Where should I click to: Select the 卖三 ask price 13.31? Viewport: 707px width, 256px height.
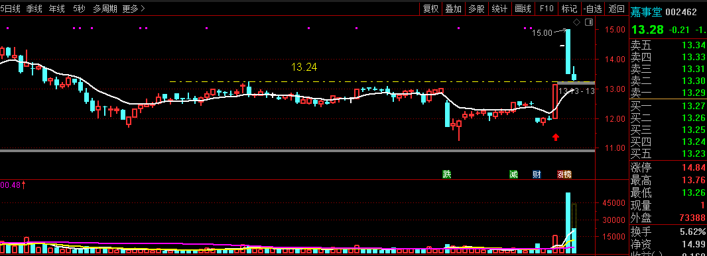coord(694,69)
